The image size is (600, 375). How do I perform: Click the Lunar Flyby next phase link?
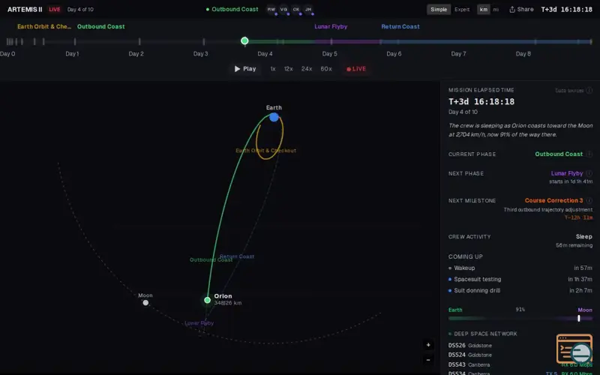click(x=567, y=173)
